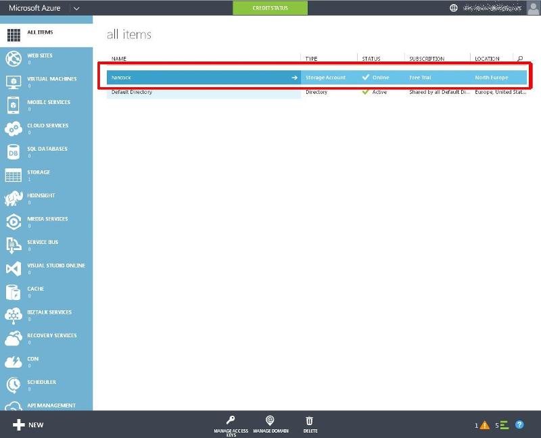
Task: Select the CDN lightning cloud icon
Action: [x=14, y=362]
